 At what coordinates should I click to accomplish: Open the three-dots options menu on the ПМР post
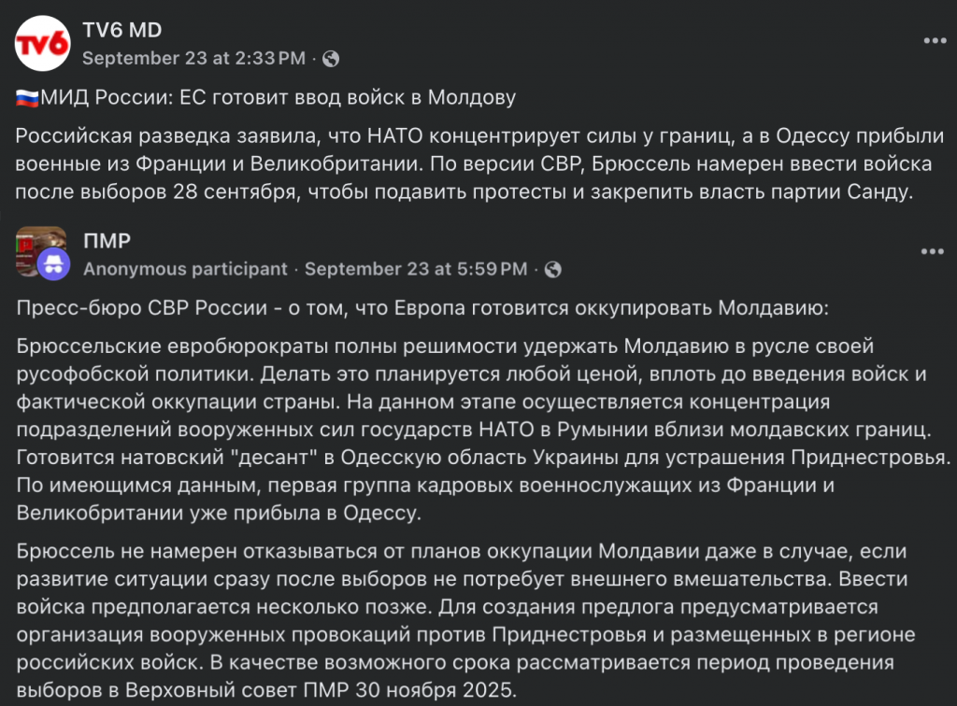click(x=934, y=252)
